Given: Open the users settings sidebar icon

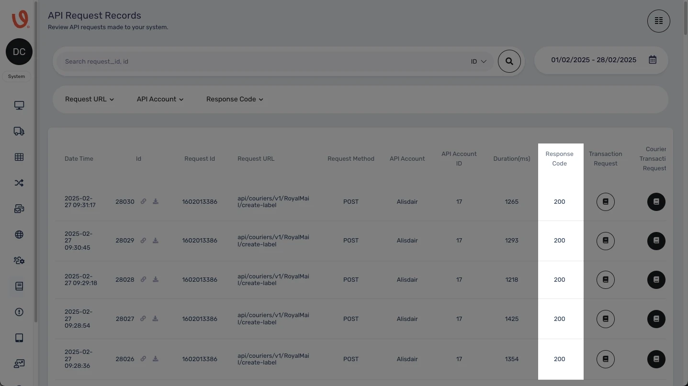Looking at the screenshot, I should point(19,260).
